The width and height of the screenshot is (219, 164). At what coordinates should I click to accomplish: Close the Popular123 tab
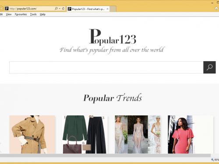(107, 9)
